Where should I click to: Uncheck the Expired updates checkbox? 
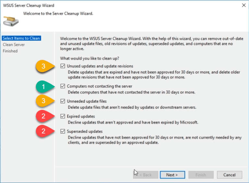coord(63,116)
